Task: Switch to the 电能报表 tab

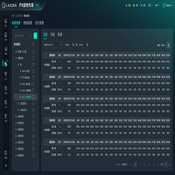Action: pyautogui.click(x=16, y=23)
